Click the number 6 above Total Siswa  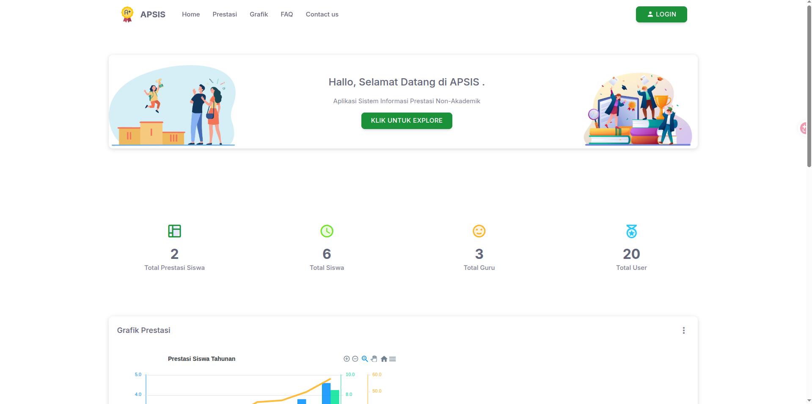pos(327,254)
